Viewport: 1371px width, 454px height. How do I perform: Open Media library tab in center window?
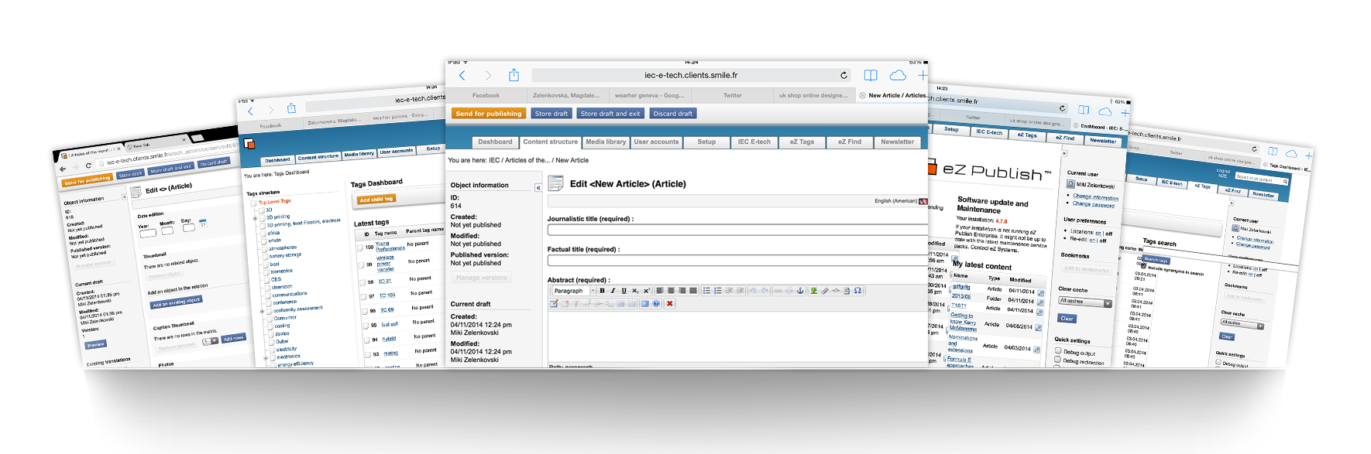606,142
